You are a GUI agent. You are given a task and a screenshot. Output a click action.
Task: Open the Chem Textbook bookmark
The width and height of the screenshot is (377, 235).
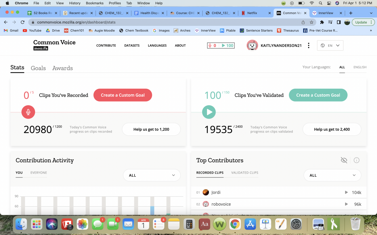point(134,31)
